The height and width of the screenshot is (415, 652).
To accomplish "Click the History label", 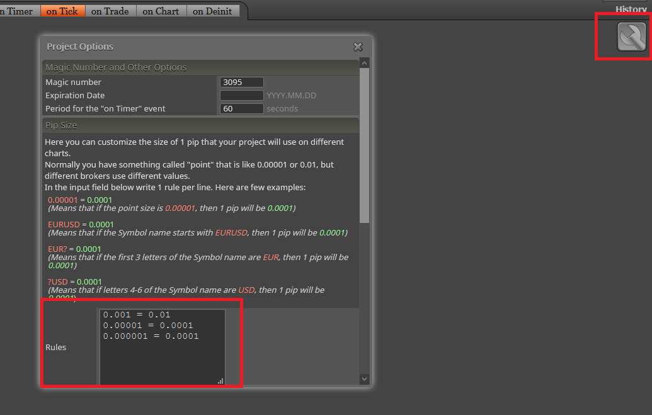I will coord(631,9).
